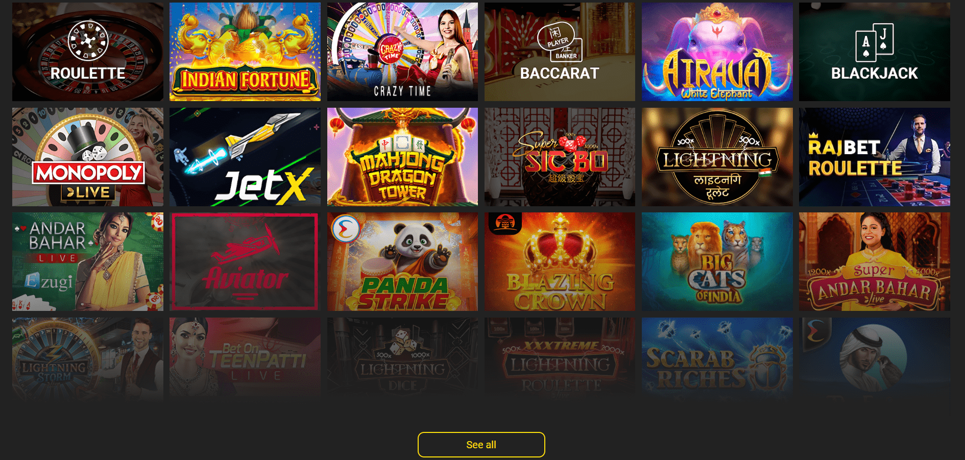
Task: Open the Crazy Time live game
Action: click(x=402, y=52)
